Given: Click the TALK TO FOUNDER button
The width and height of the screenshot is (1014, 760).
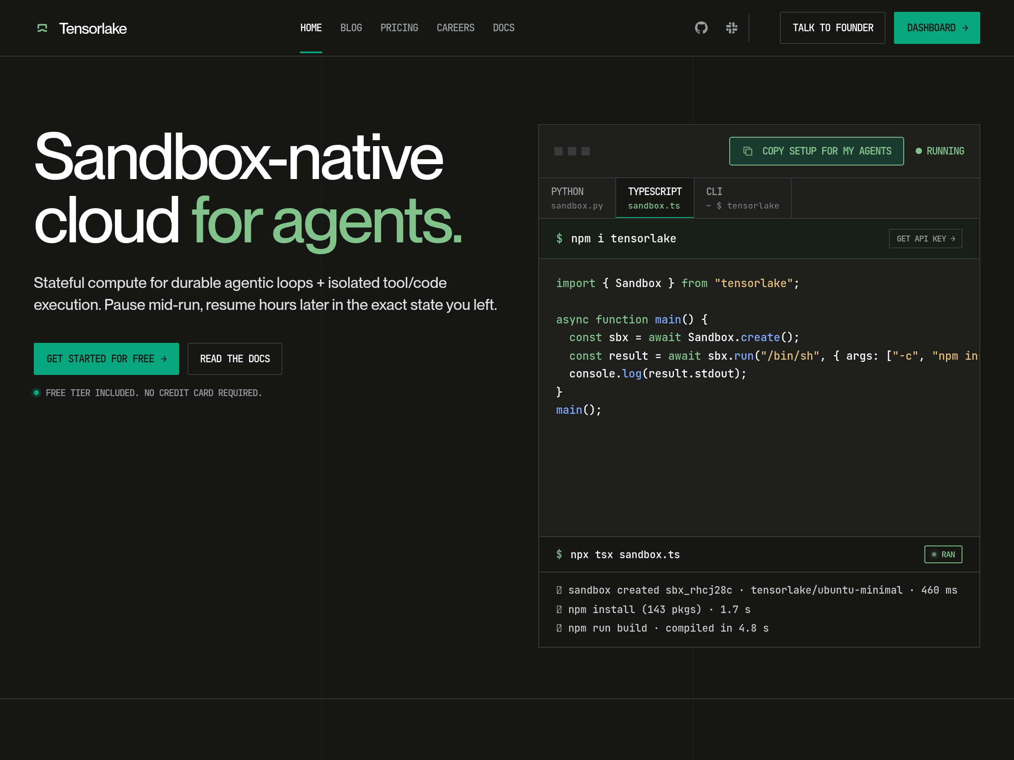Looking at the screenshot, I should click(832, 28).
